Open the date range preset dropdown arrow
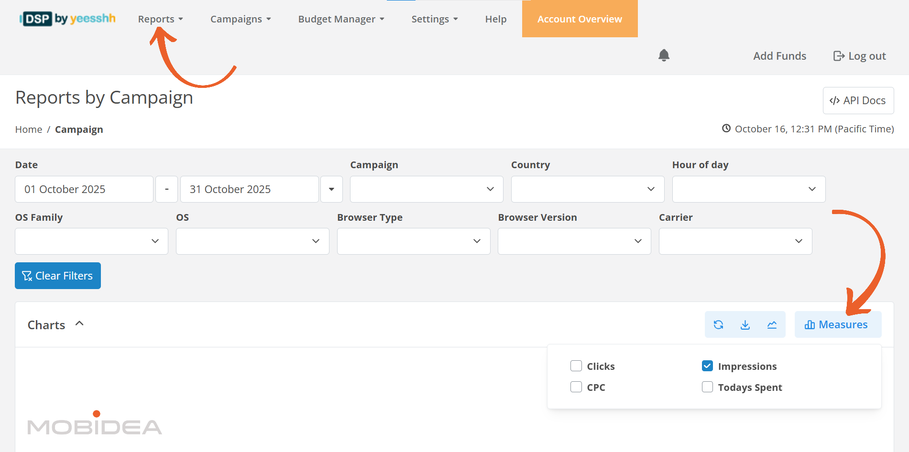Screen dimensions: 909x452 coord(331,189)
